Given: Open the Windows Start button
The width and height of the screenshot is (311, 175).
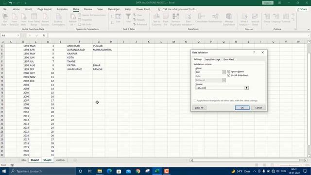Looking at the screenshot, I should [4, 171].
